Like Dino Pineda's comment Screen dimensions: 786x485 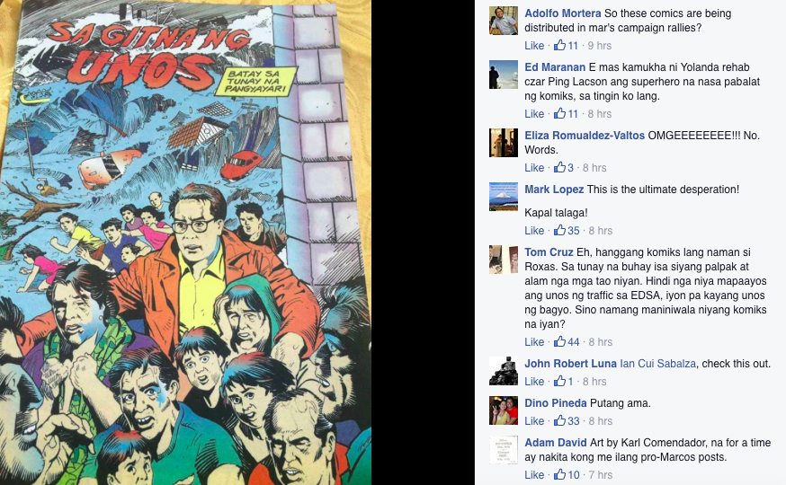534,421
